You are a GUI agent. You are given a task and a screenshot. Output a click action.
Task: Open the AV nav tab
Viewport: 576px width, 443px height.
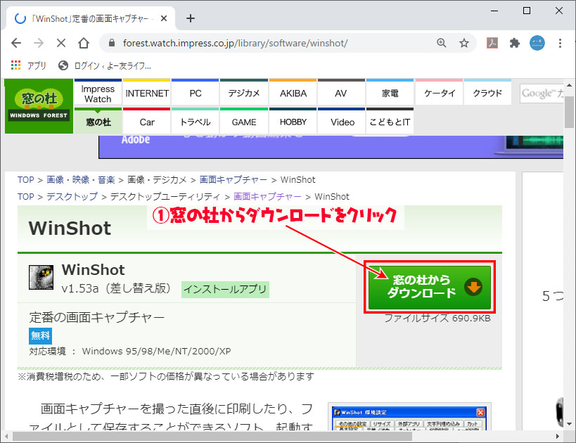341,92
